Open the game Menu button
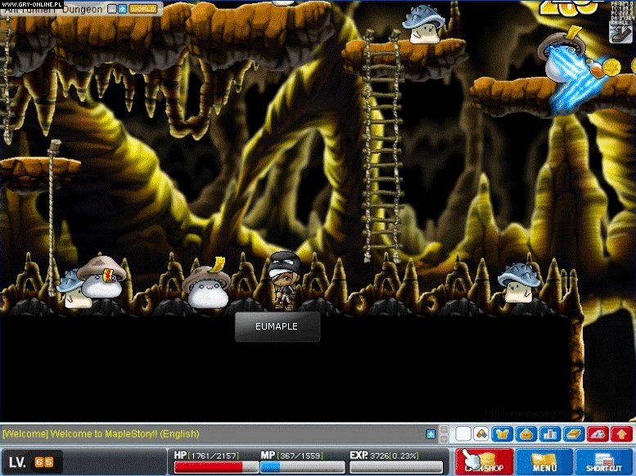This screenshot has width=636, height=476. [x=544, y=462]
